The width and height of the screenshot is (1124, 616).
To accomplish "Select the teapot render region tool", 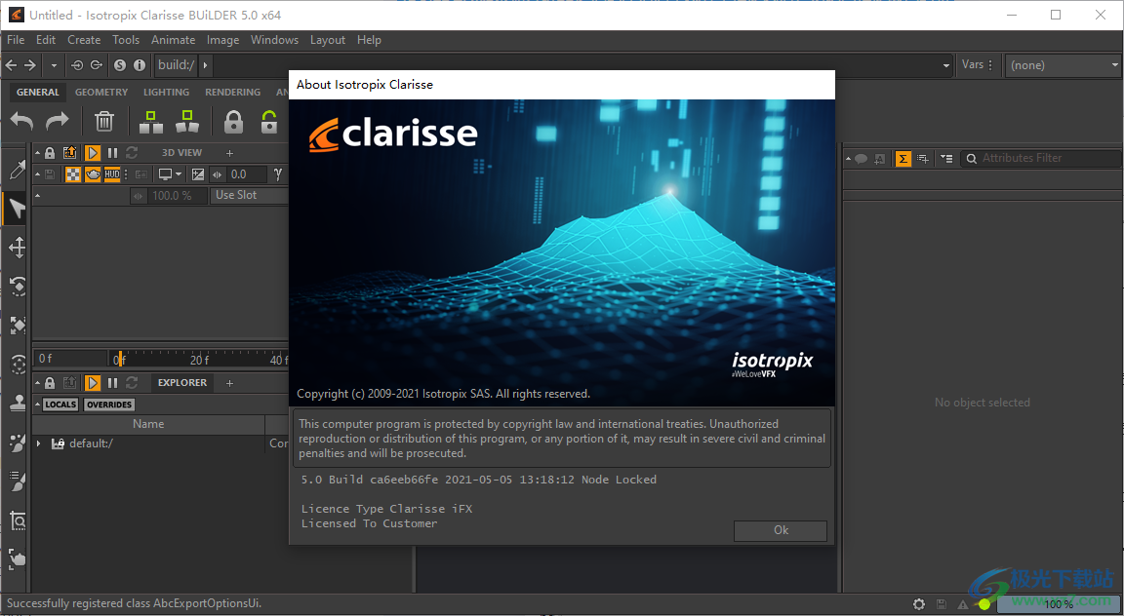I will (x=18, y=558).
